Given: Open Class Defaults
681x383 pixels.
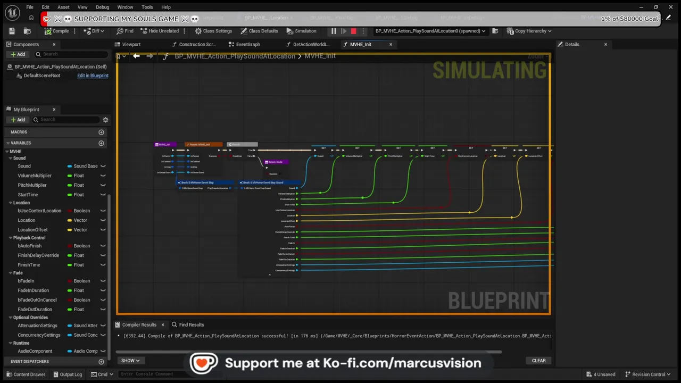Looking at the screenshot, I should pos(259,31).
